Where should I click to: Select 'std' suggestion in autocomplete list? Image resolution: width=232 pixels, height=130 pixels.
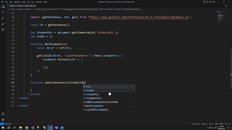click(x=109, y=87)
